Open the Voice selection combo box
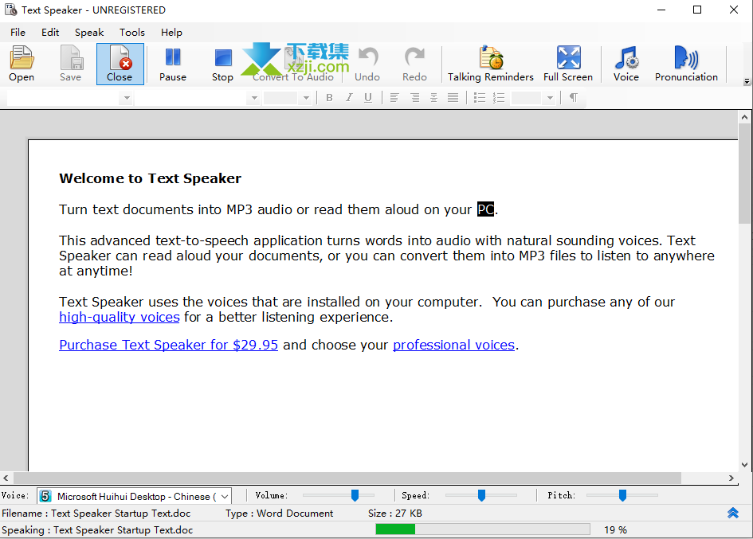 [x=135, y=496]
